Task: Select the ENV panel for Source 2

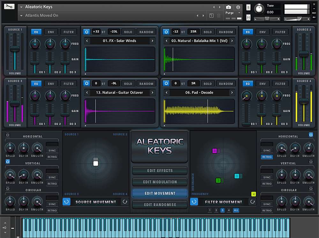Action: coord(262,32)
